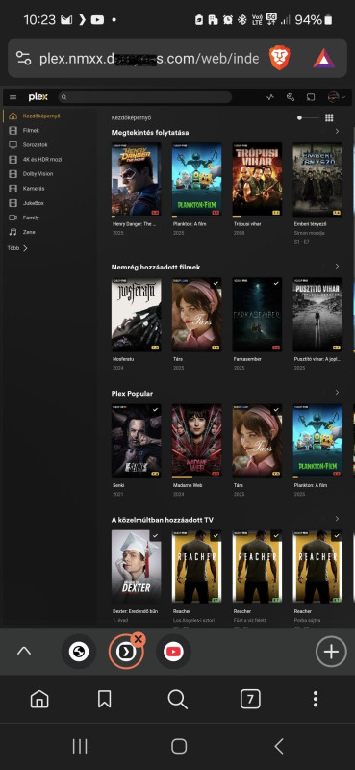Open Emberi tényező poster
The width and height of the screenshot is (355, 770).
click(317, 179)
